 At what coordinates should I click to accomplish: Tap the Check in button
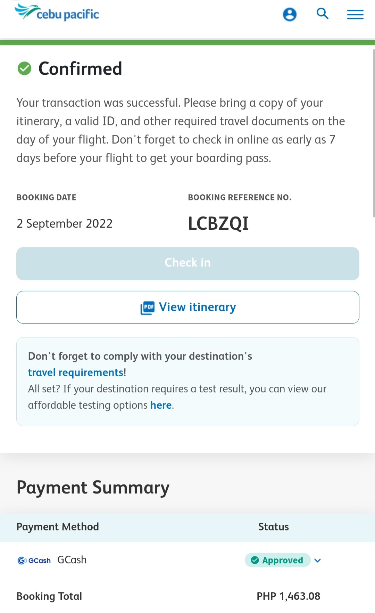[x=188, y=264]
